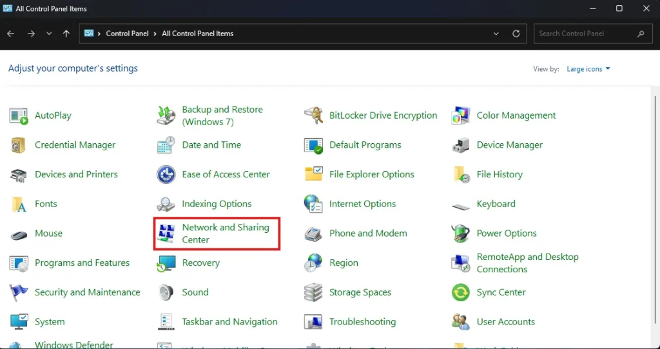Click the Control Panel title bar icon

point(8,8)
